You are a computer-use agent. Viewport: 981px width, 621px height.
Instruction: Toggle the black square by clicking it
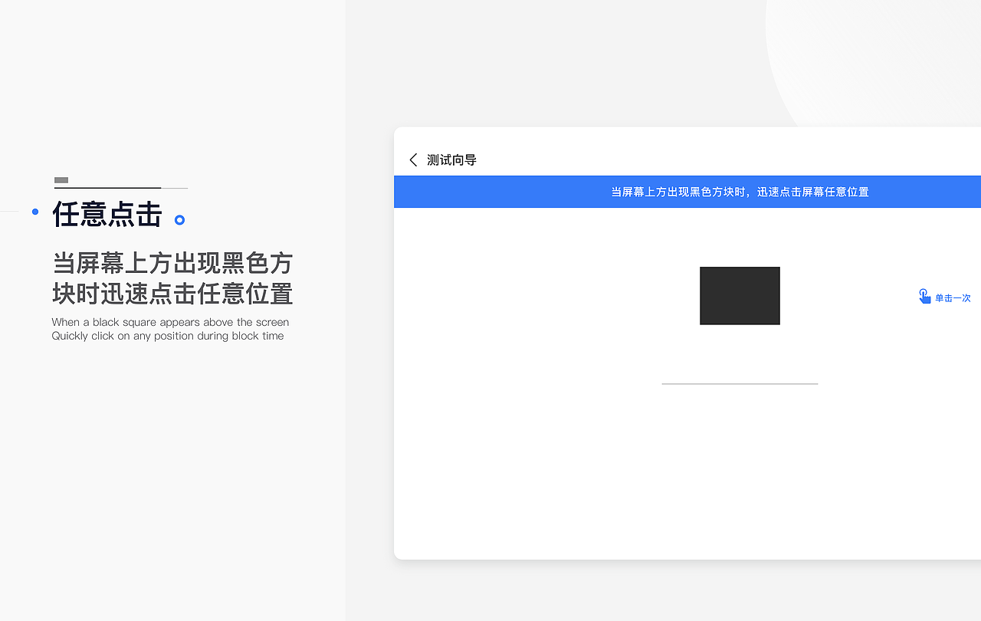point(740,296)
